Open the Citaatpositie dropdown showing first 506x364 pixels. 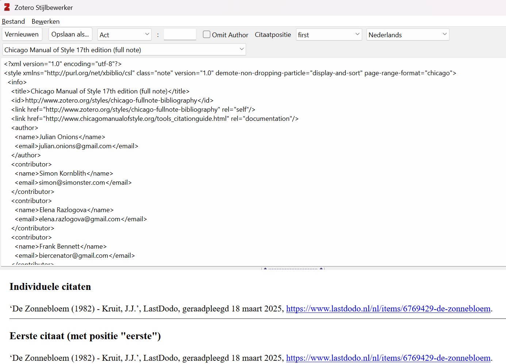pyautogui.click(x=329, y=35)
